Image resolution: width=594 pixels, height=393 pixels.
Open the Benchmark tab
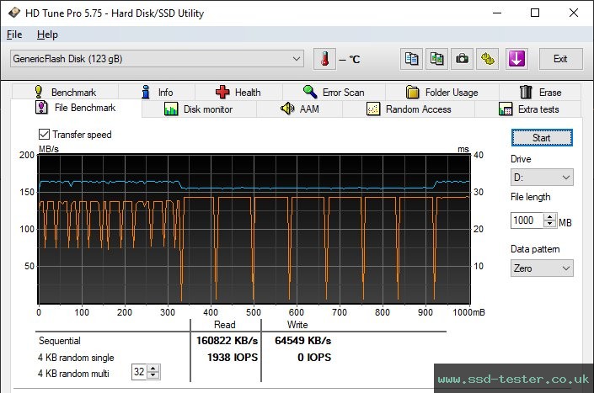(x=65, y=93)
